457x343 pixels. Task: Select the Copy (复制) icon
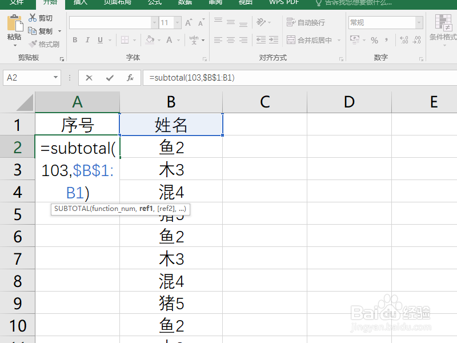(32, 30)
